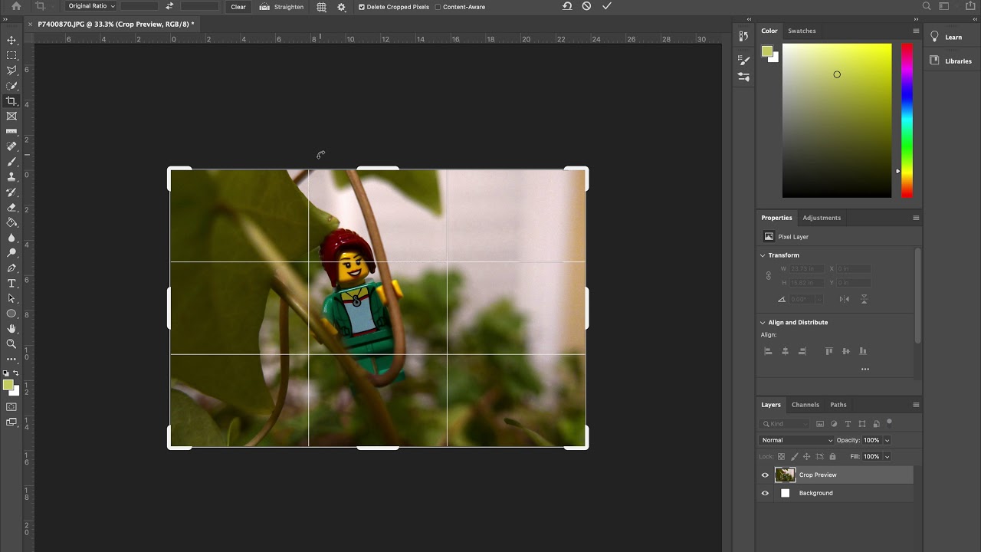This screenshot has width=981, height=552.
Task: Select the Rectangular Marquee tool
Action: pos(11,55)
